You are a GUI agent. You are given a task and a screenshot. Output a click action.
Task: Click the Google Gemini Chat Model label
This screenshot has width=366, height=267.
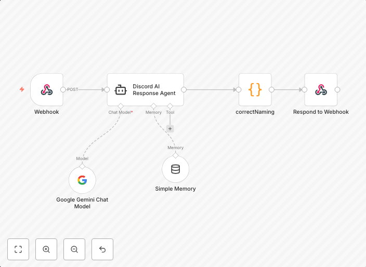(82, 203)
